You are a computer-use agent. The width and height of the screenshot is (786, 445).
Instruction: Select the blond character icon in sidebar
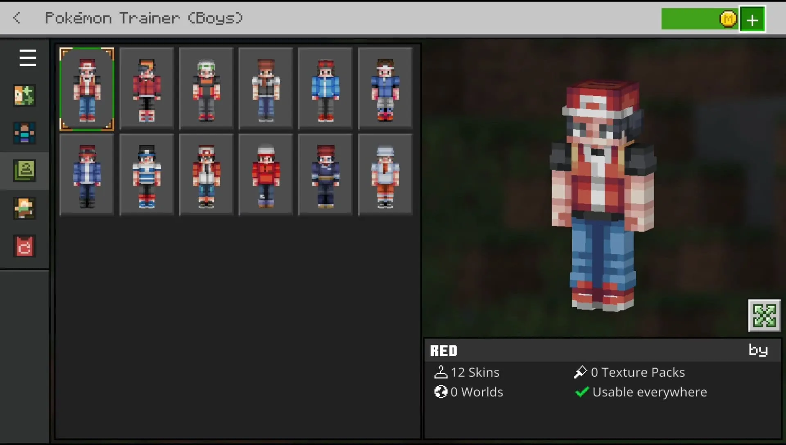click(x=24, y=208)
